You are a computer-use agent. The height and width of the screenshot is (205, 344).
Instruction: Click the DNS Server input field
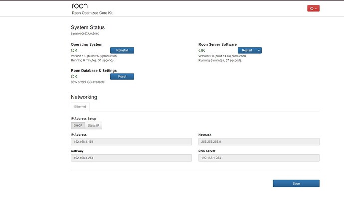[x=259, y=158]
